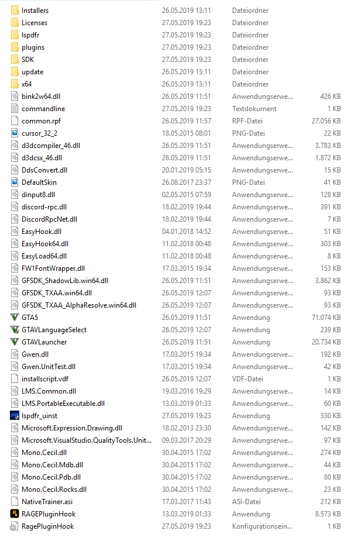Select the date 18.02.2013 23:30 entry
The width and height of the screenshot is (352, 541).
pos(187,428)
